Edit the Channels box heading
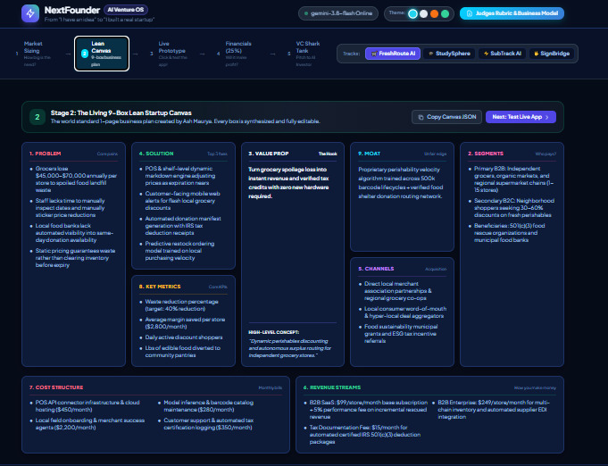 [376, 269]
